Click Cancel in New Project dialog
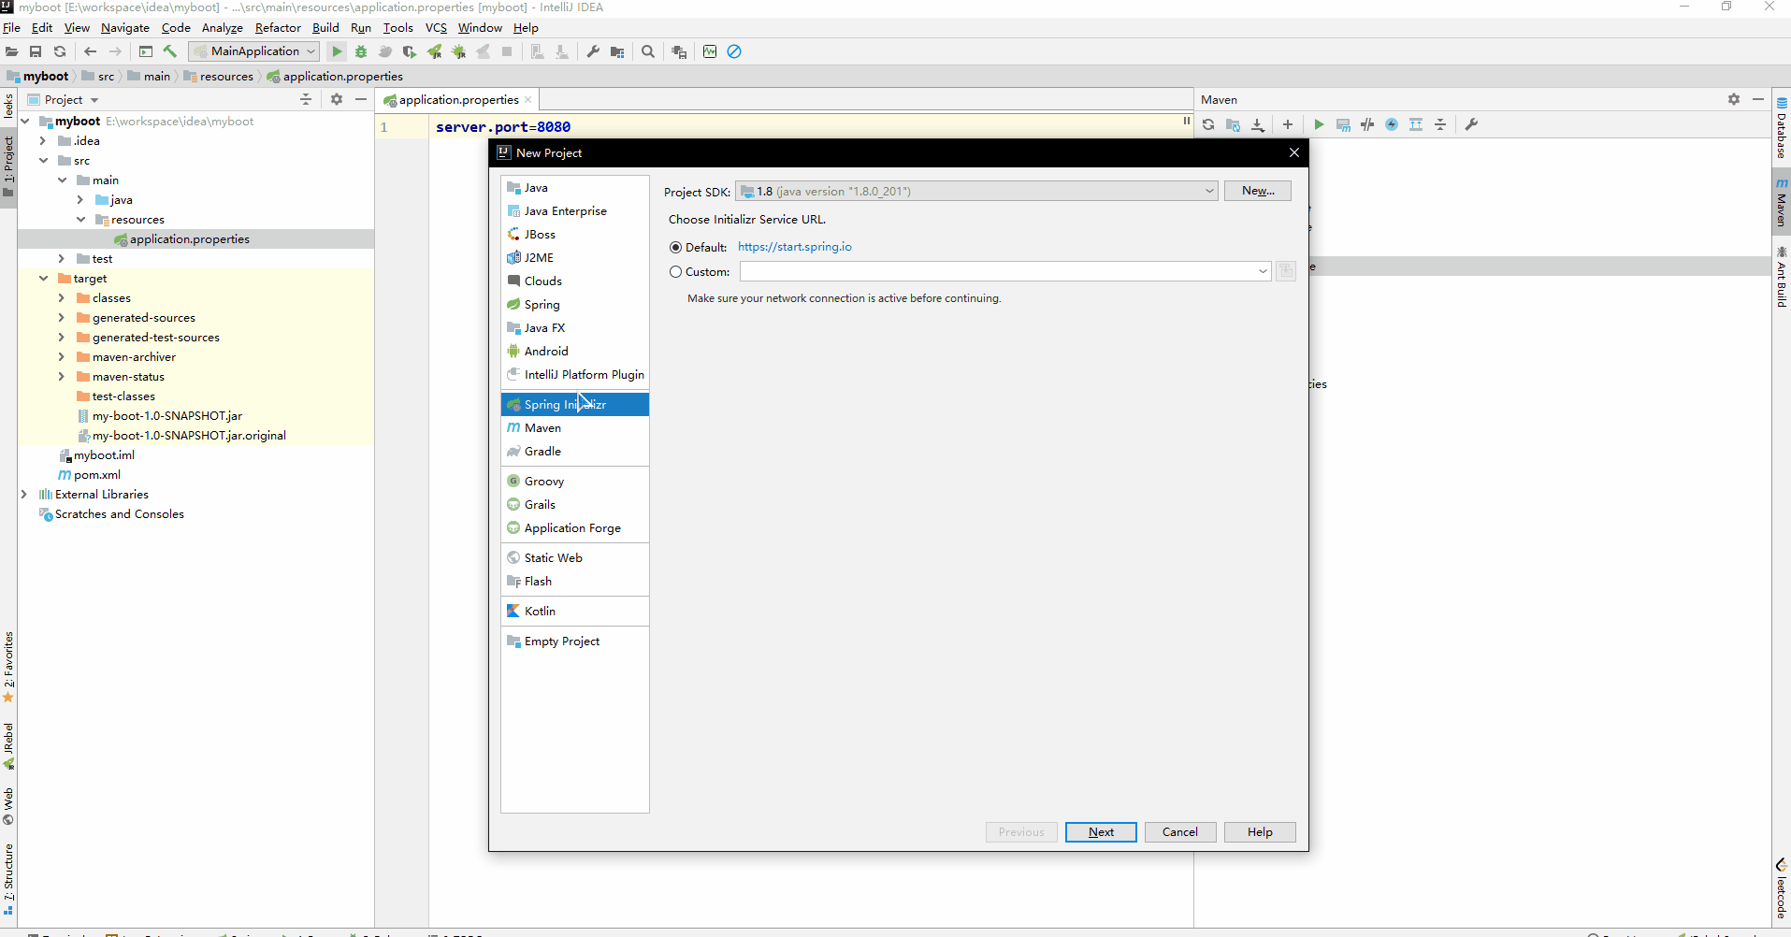This screenshot has width=1791, height=937. click(x=1180, y=832)
